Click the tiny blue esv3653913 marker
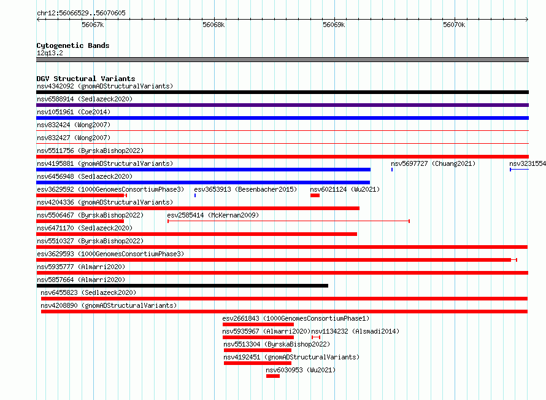 point(195,195)
